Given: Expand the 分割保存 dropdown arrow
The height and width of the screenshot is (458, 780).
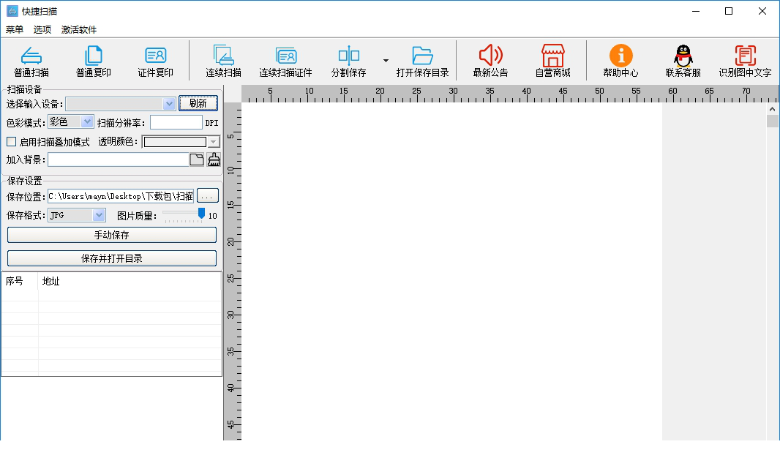Looking at the screenshot, I should tap(386, 61).
